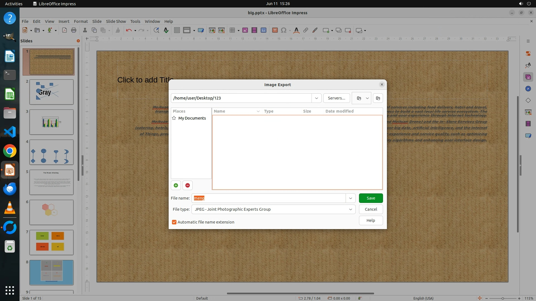Viewport: 536px width, 301px height.
Task: Open the Format menu
Action: click(x=81, y=21)
